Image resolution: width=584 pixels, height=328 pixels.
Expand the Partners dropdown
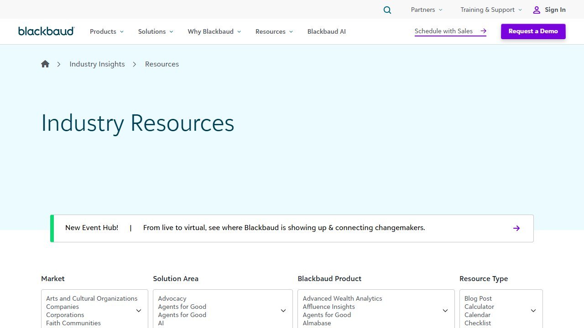click(x=427, y=10)
